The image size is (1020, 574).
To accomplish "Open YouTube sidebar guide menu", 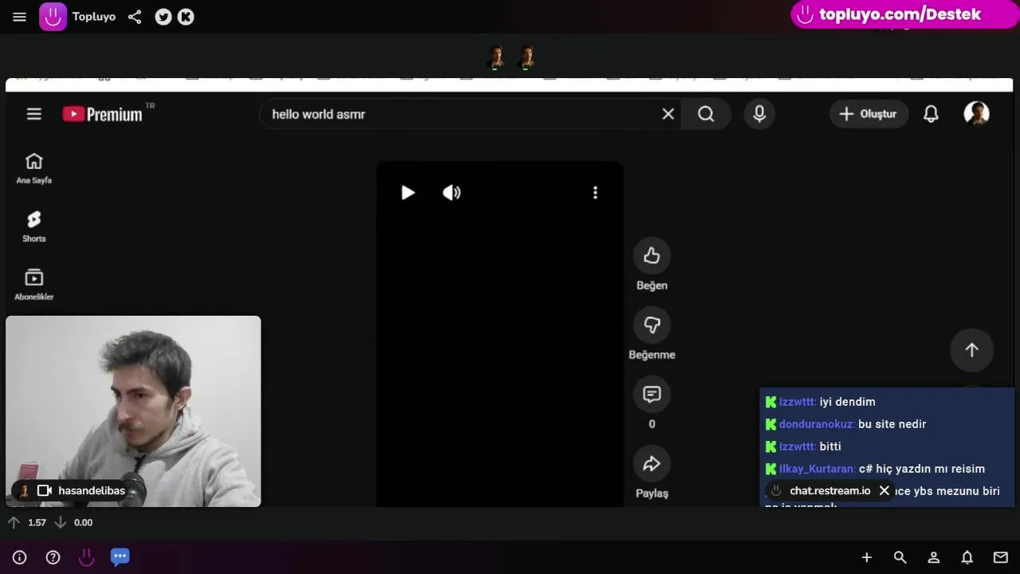I will (x=33, y=114).
